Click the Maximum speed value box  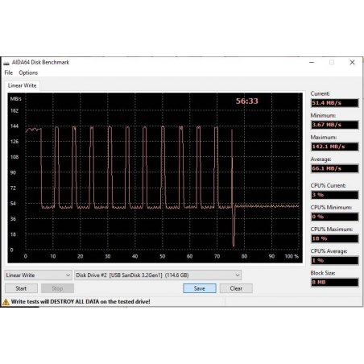click(334, 147)
